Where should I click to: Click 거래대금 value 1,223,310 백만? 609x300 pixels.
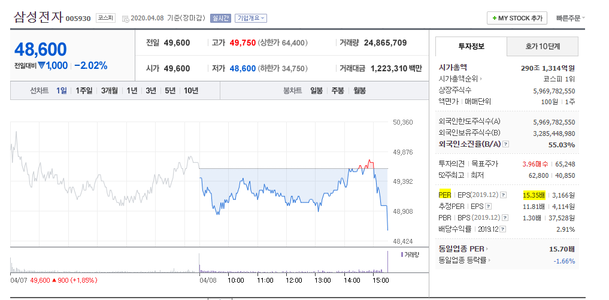click(x=396, y=68)
